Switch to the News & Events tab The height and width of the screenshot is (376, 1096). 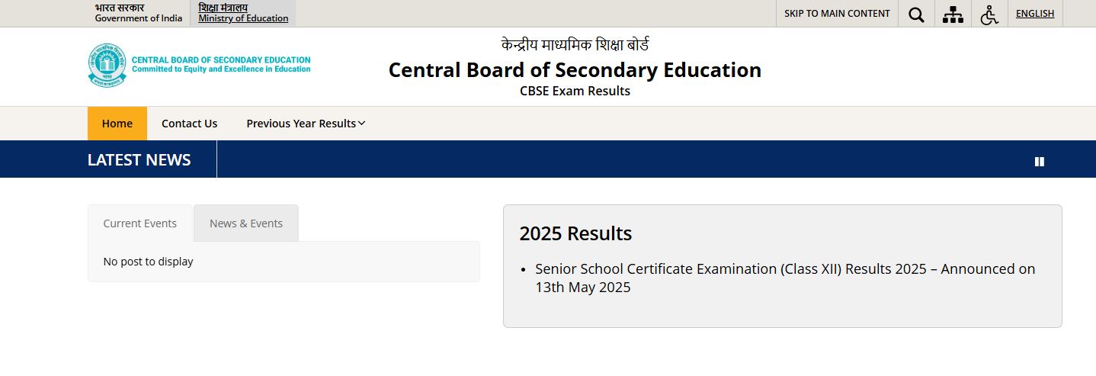246,223
